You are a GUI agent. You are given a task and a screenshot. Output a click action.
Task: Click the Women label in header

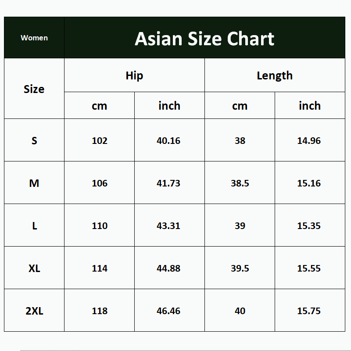coord(34,38)
